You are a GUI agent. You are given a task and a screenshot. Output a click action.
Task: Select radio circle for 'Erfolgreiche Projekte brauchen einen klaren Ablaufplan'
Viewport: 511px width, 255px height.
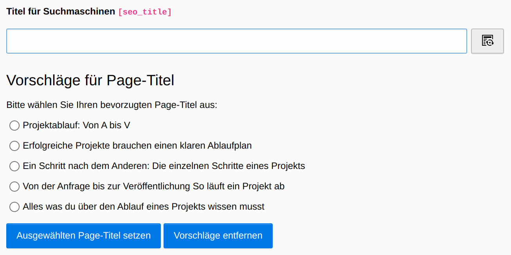[x=14, y=146]
